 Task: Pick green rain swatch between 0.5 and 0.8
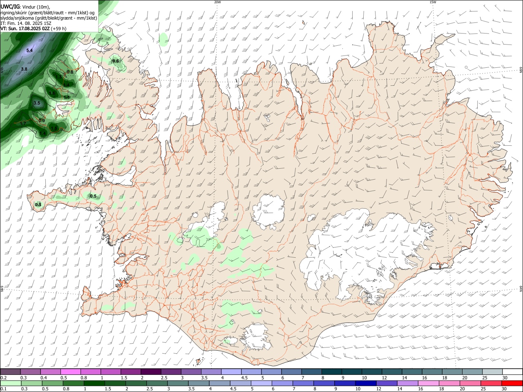[52, 383]
